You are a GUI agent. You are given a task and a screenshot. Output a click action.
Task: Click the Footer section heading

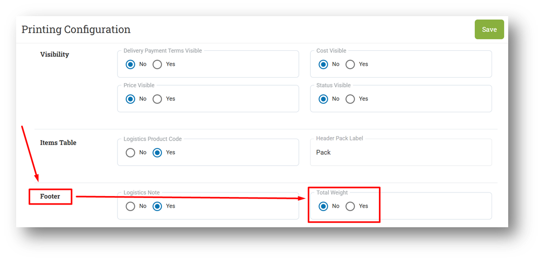point(50,197)
